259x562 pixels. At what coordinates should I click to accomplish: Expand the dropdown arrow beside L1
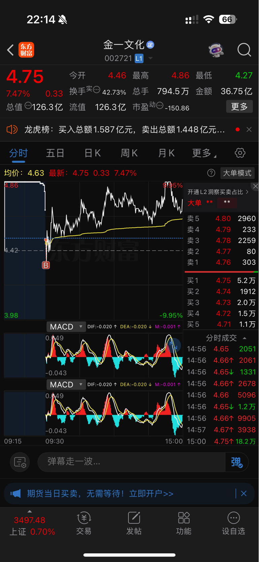[151, 58]
